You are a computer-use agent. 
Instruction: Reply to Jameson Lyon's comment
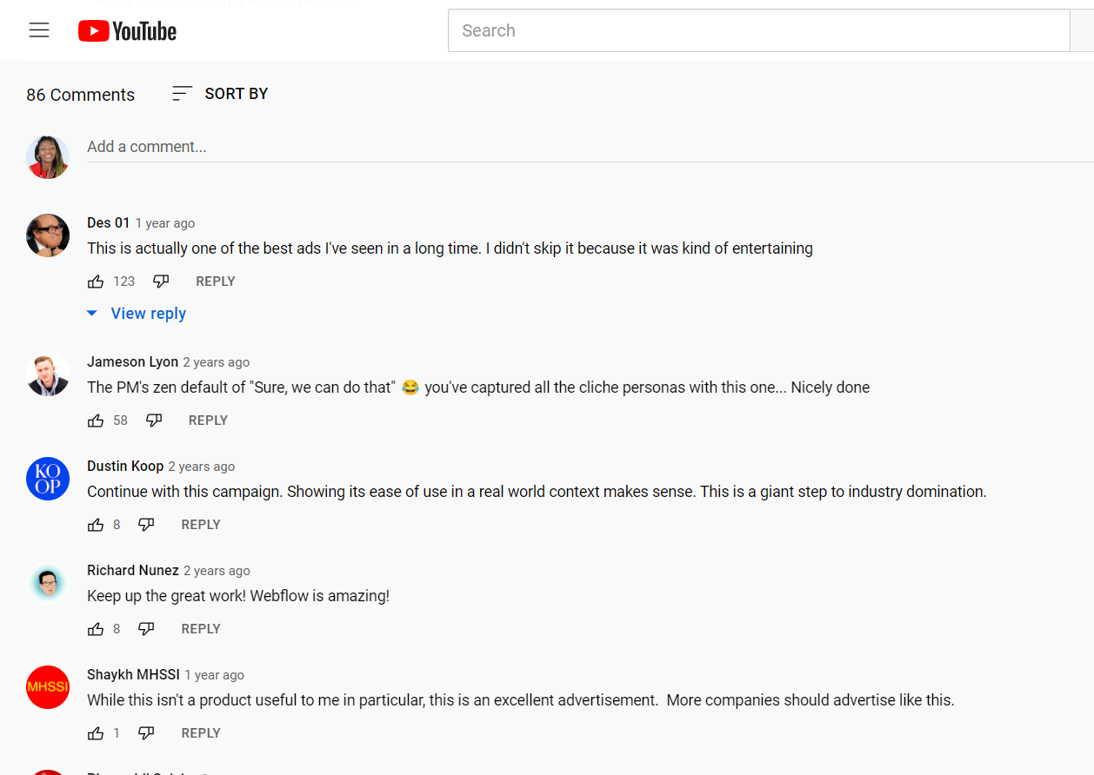[x=208, y=421]
